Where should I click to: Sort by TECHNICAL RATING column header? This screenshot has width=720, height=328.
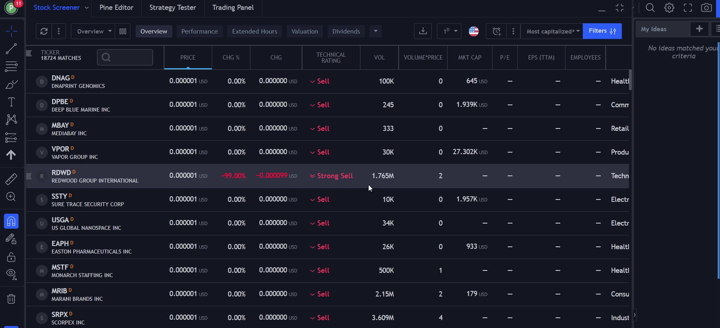click(x=331, y=58)
